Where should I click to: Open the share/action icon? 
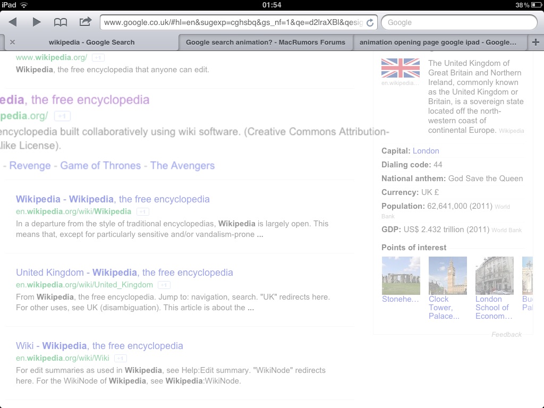coord(85,22)
